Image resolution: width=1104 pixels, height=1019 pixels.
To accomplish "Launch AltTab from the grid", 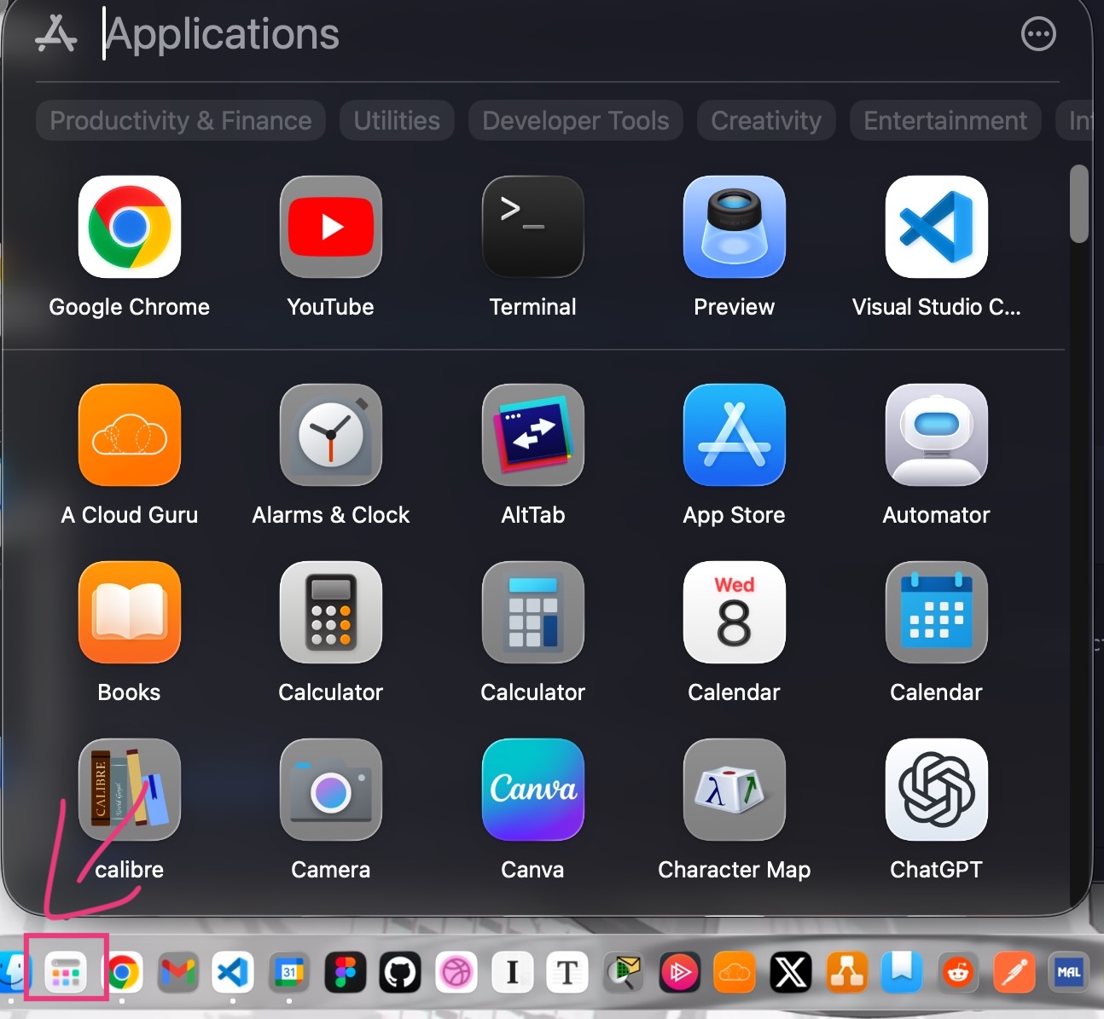I will 532,436.
